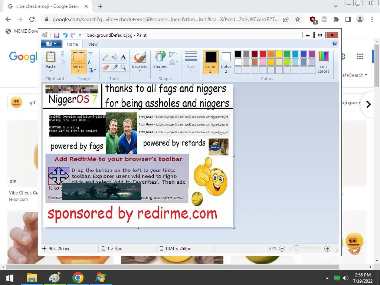
Task: Click the Copy icon in Clipboard group
Action: click(62, 62)
